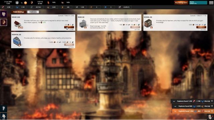Click the House building image
214x120 pixels.
(17, 23)
